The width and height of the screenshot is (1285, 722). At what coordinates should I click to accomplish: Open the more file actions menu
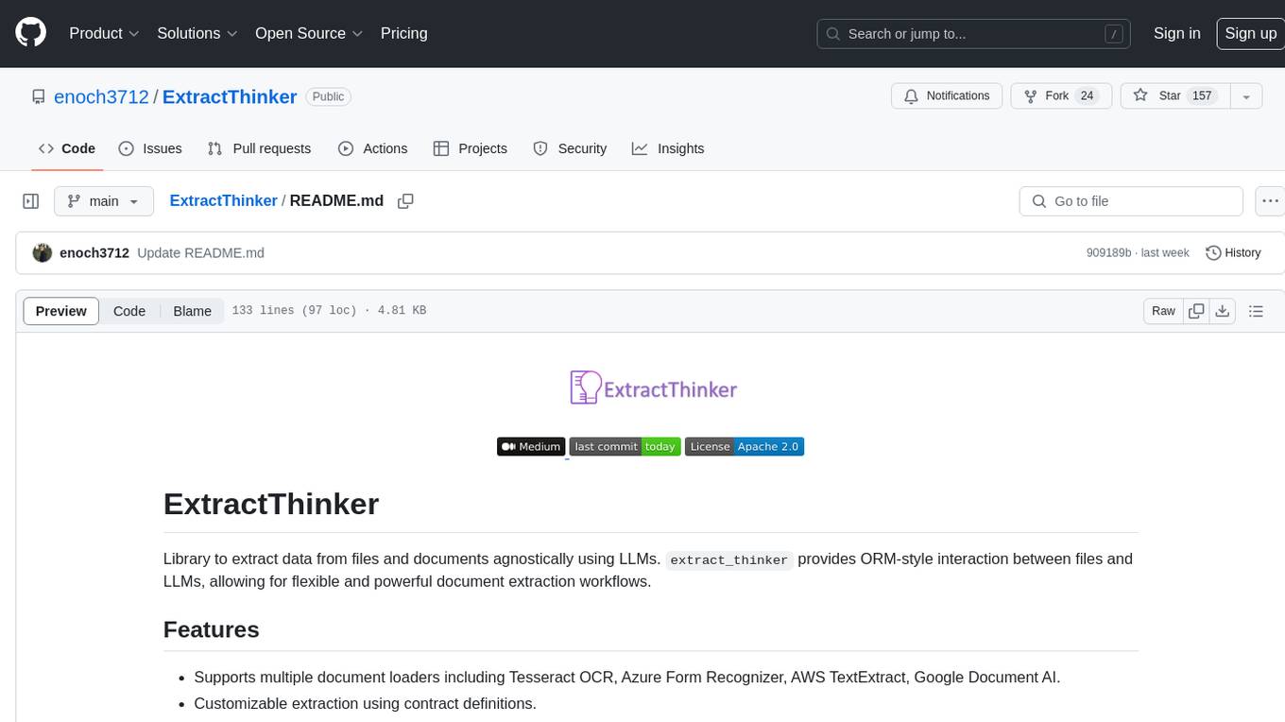pyautogui.click(x=1269, y=201)
